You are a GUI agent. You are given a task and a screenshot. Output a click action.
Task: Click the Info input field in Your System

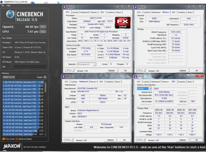point(30,67)
